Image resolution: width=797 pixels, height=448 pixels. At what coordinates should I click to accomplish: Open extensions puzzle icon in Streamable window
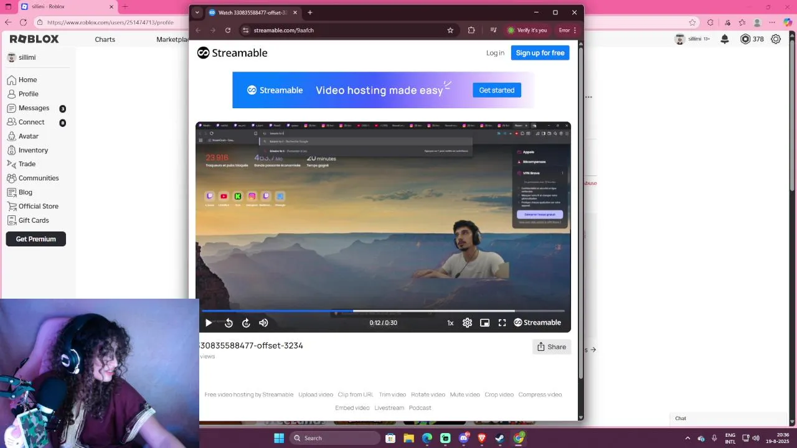tap(471, 30)
